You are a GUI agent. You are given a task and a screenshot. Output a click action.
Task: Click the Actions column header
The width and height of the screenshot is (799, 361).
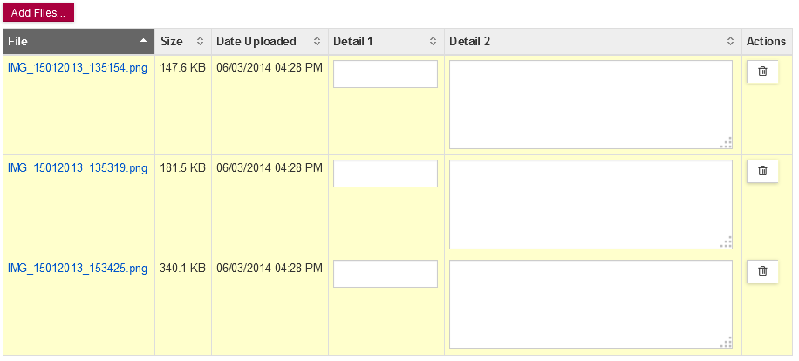766,42
